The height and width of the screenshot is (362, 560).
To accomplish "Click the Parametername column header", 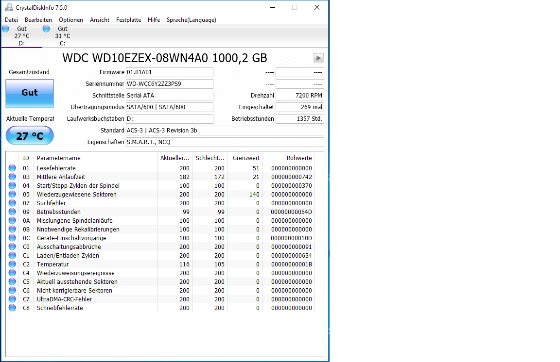I will click(x=95, y=158).
